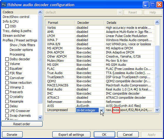Enable the LFE Crossover checkbox
This screenshot has width=164, height=139.
tap(7, 111)
